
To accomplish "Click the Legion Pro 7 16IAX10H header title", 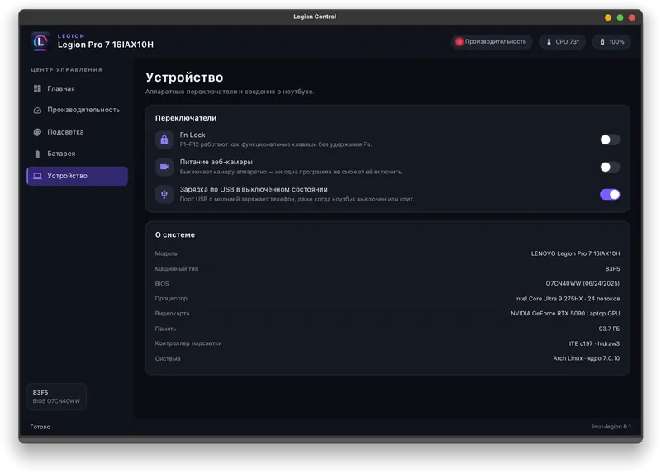I will coord(106,45).
